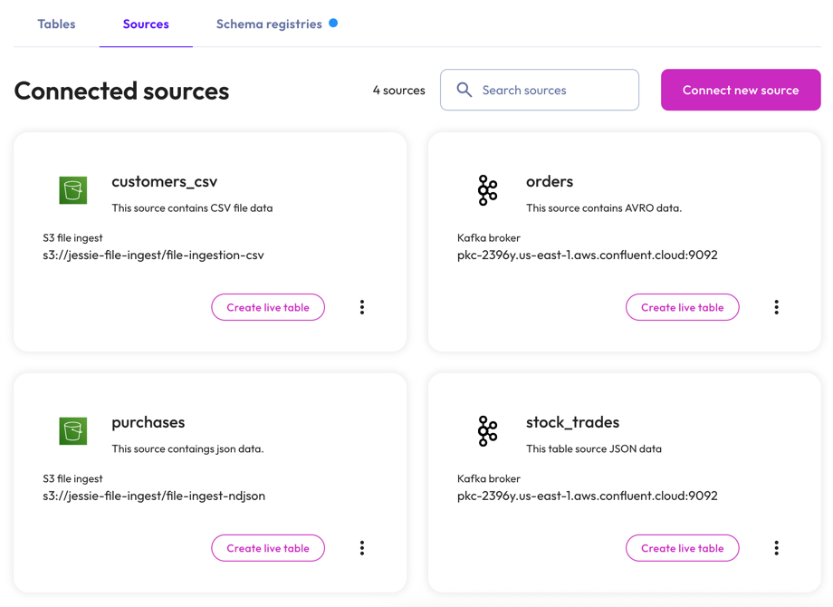Open the options menu beside Create live table for orders
Viewport: 833px width, 607px height.
pos(776,306)
